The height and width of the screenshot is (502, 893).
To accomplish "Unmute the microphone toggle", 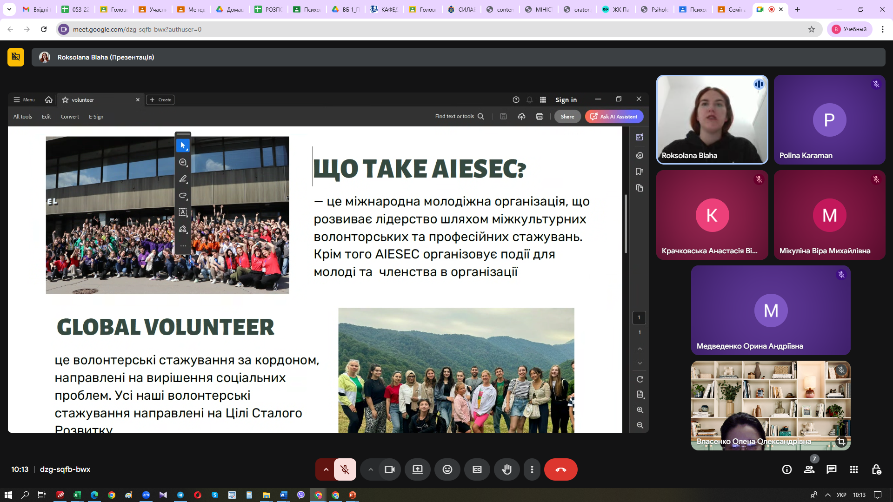I will (x=345, y=469).
